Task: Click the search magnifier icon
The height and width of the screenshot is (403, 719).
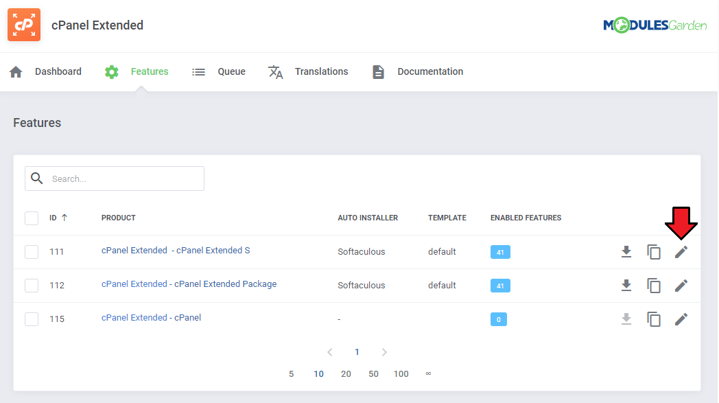Action: coord(37,178)
